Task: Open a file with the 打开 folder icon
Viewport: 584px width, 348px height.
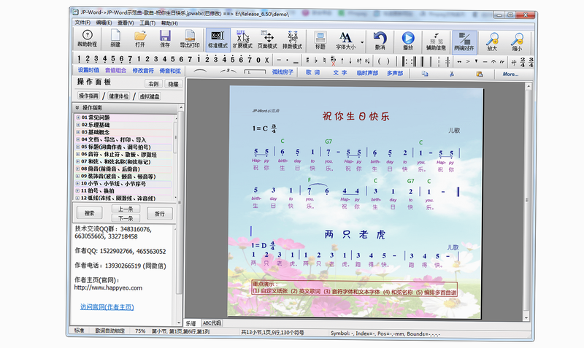Action: pyautogui.click(x=140, y=39)
